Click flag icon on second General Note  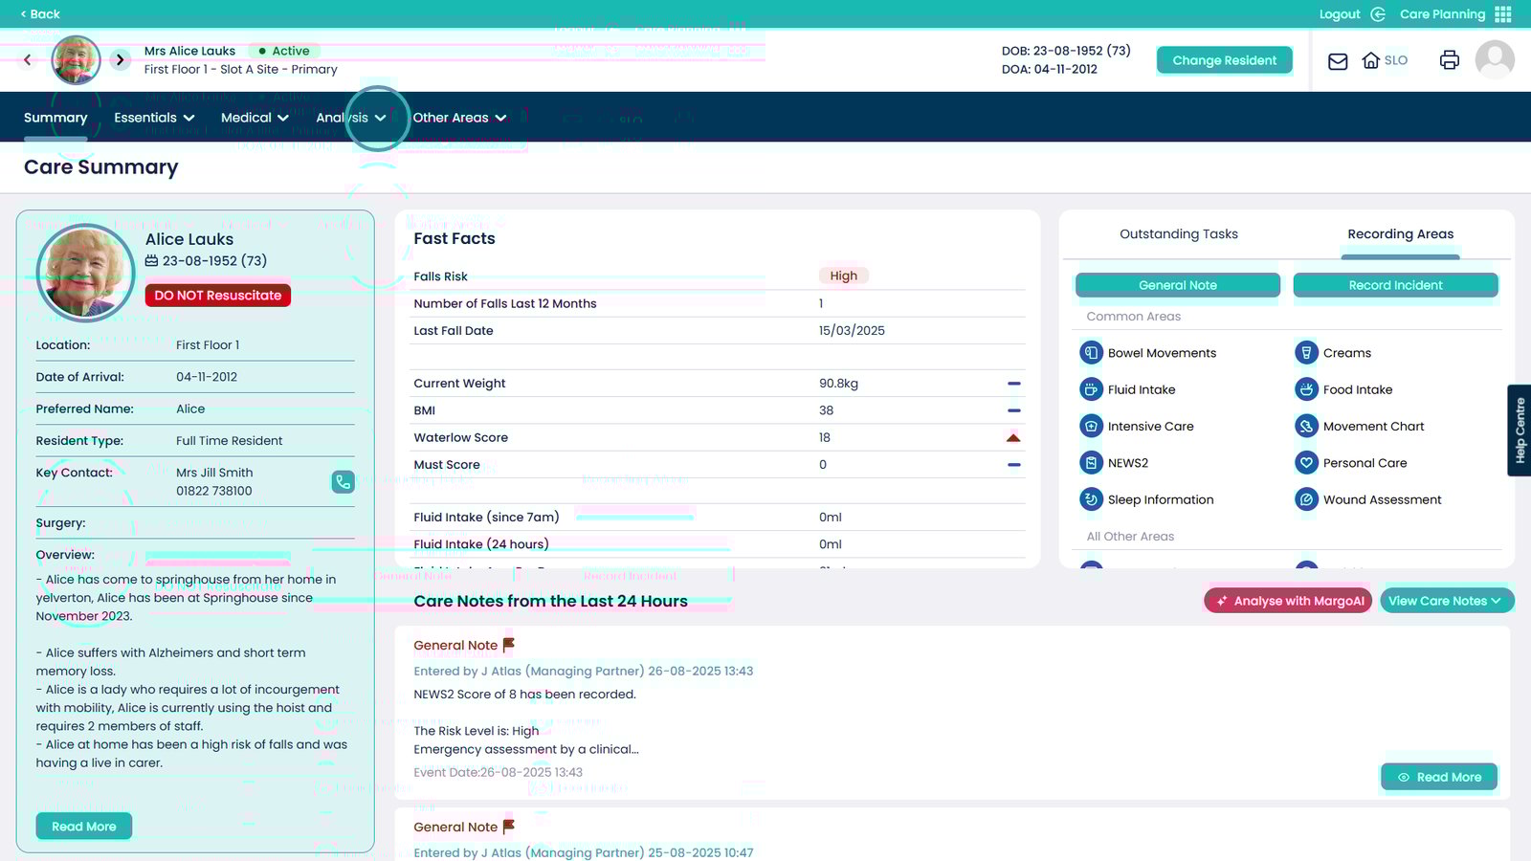[508, 827]
